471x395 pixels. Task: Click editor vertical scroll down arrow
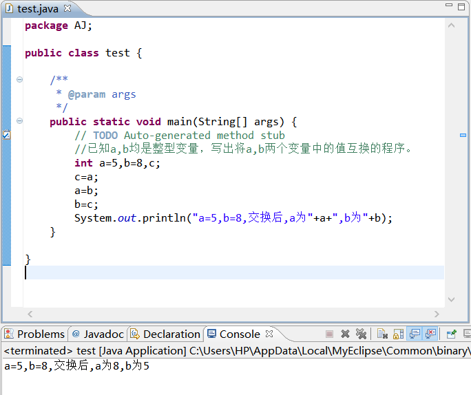click(451, 299)
